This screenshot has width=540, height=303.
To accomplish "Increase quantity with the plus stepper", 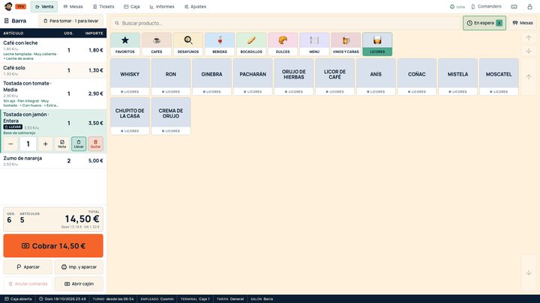I will (45, 144).
